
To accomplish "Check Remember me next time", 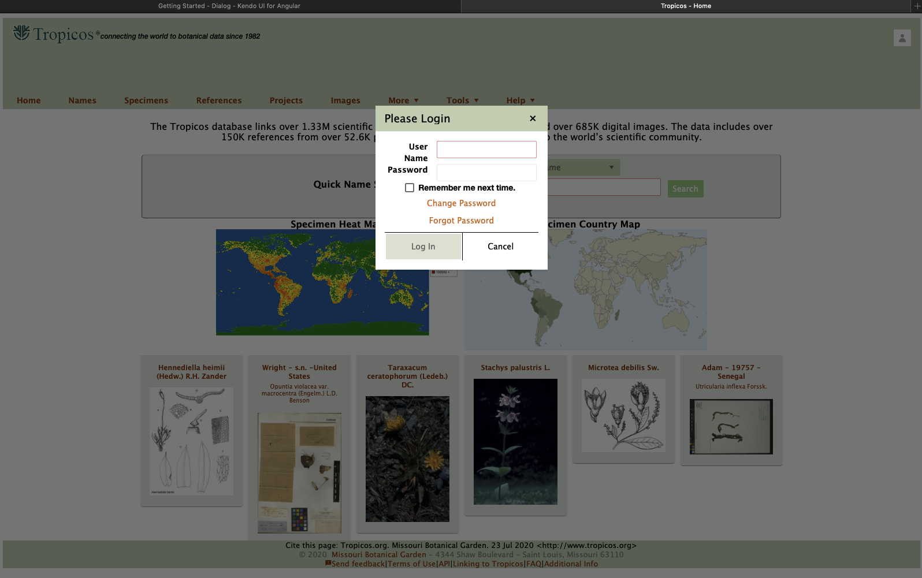I will click(x=410, y=188).
